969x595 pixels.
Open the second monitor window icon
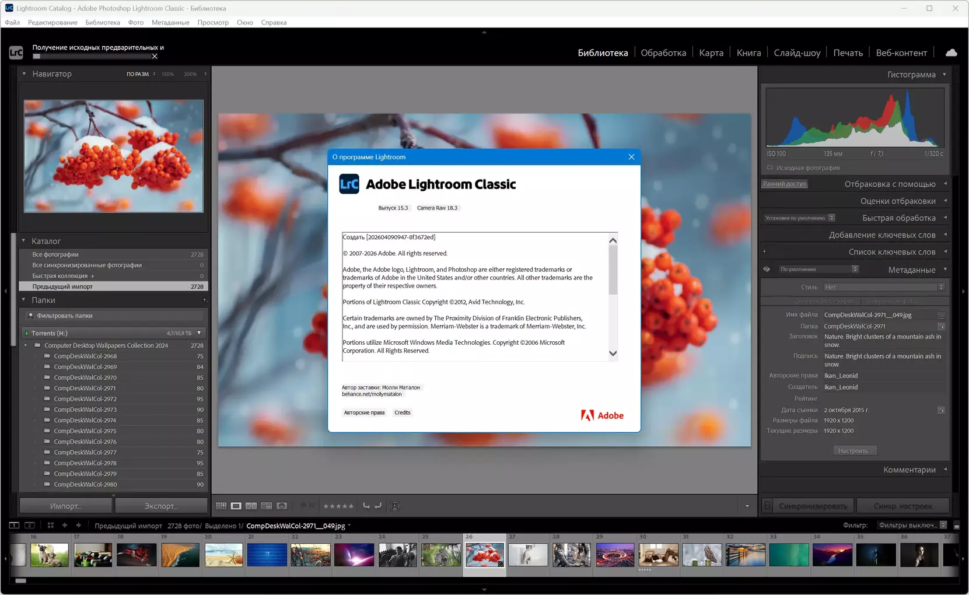pos(30,526)
